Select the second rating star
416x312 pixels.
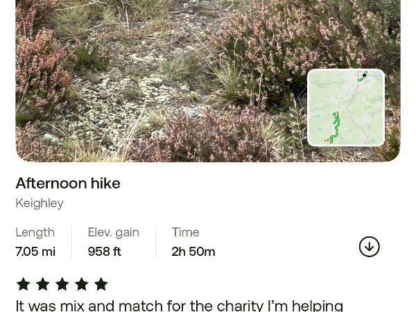43,284
